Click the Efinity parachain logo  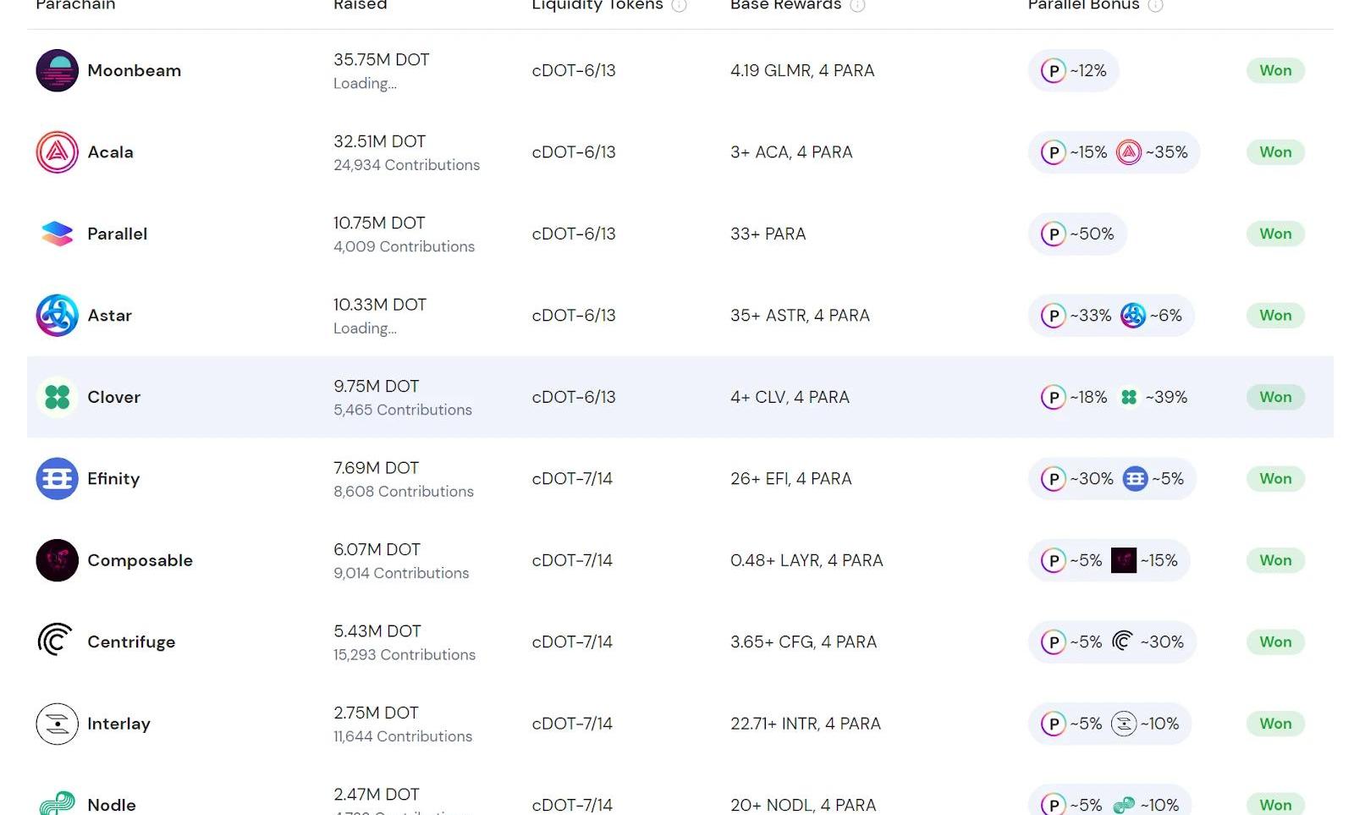[x=57, y=479]
